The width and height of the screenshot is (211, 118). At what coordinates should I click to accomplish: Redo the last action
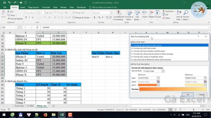click(15, 2)
